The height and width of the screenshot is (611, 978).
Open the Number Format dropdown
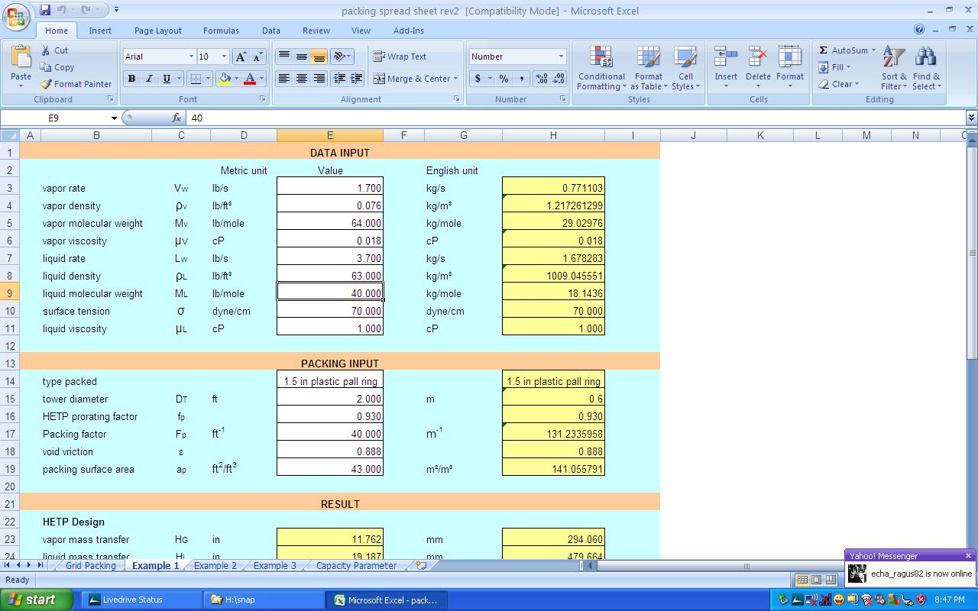click(517, 57)
